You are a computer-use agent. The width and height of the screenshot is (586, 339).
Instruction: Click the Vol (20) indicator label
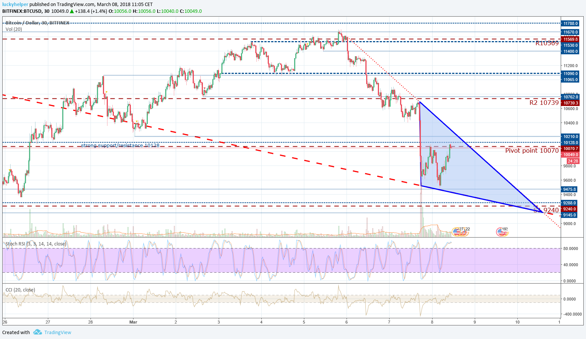[14, 29]
